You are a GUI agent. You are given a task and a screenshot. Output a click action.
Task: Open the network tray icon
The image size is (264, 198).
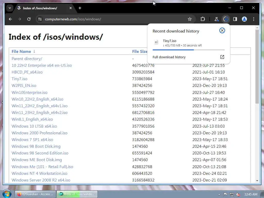click(232, 194)
